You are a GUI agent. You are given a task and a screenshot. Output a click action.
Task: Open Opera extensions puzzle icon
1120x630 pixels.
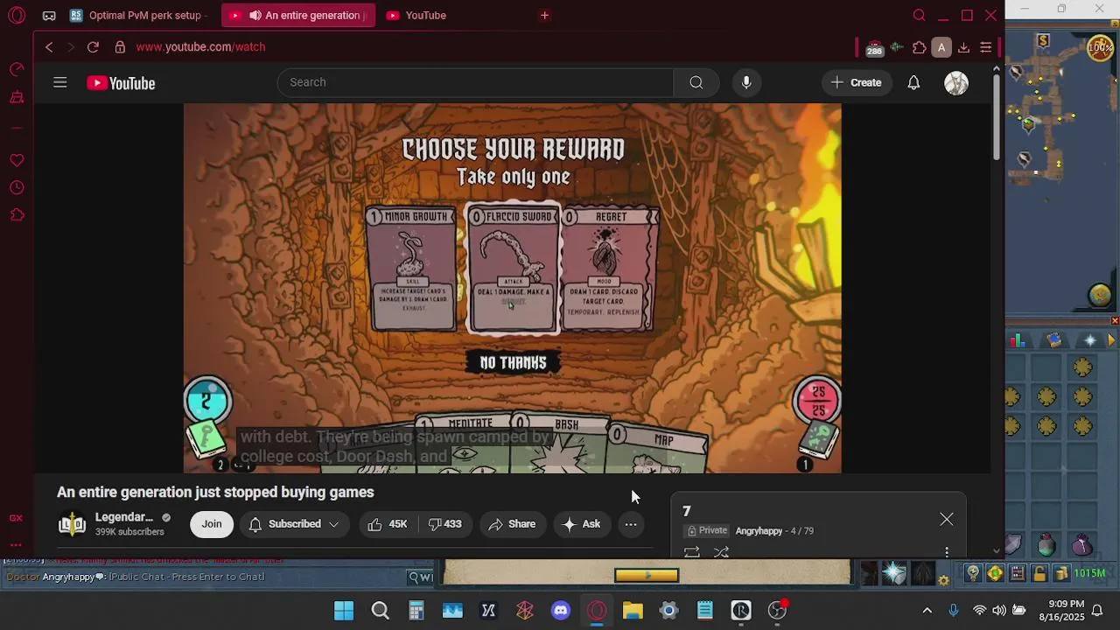point(919,47)
